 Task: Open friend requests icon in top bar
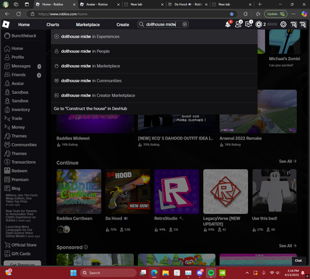239,24
